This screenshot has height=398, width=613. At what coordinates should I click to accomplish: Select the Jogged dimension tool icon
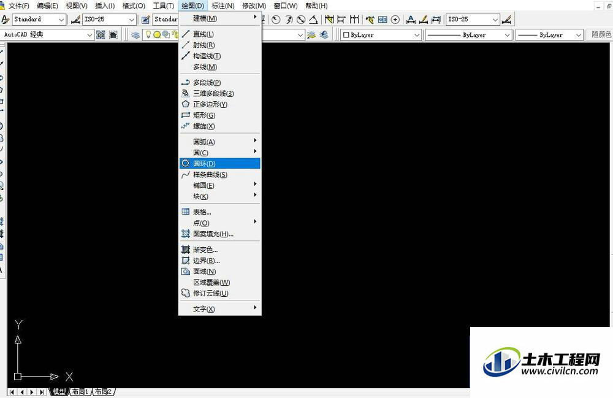289,20
